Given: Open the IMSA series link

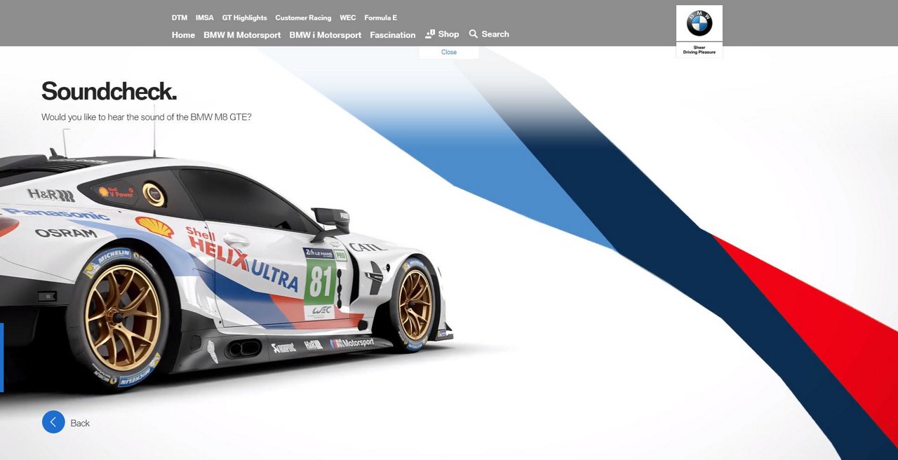Looking at the screenshot, I should pyautogui.click(x=205, y=18).
